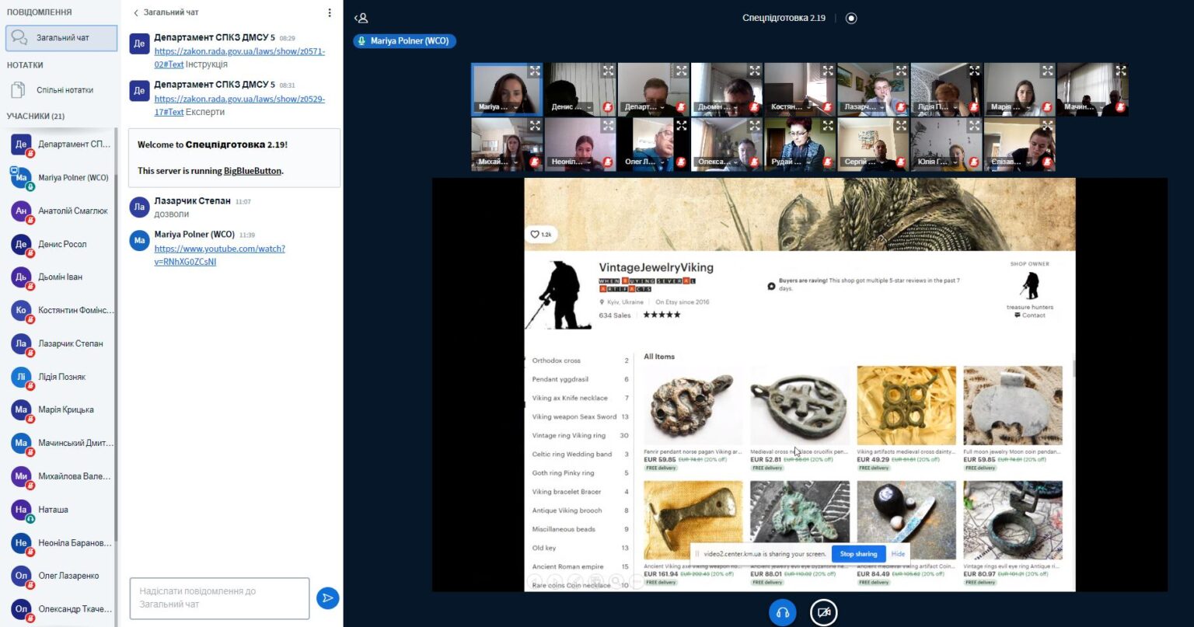Click Contact under shop owner
This screenshot has width=1194, height=627.
[1030, 315]
